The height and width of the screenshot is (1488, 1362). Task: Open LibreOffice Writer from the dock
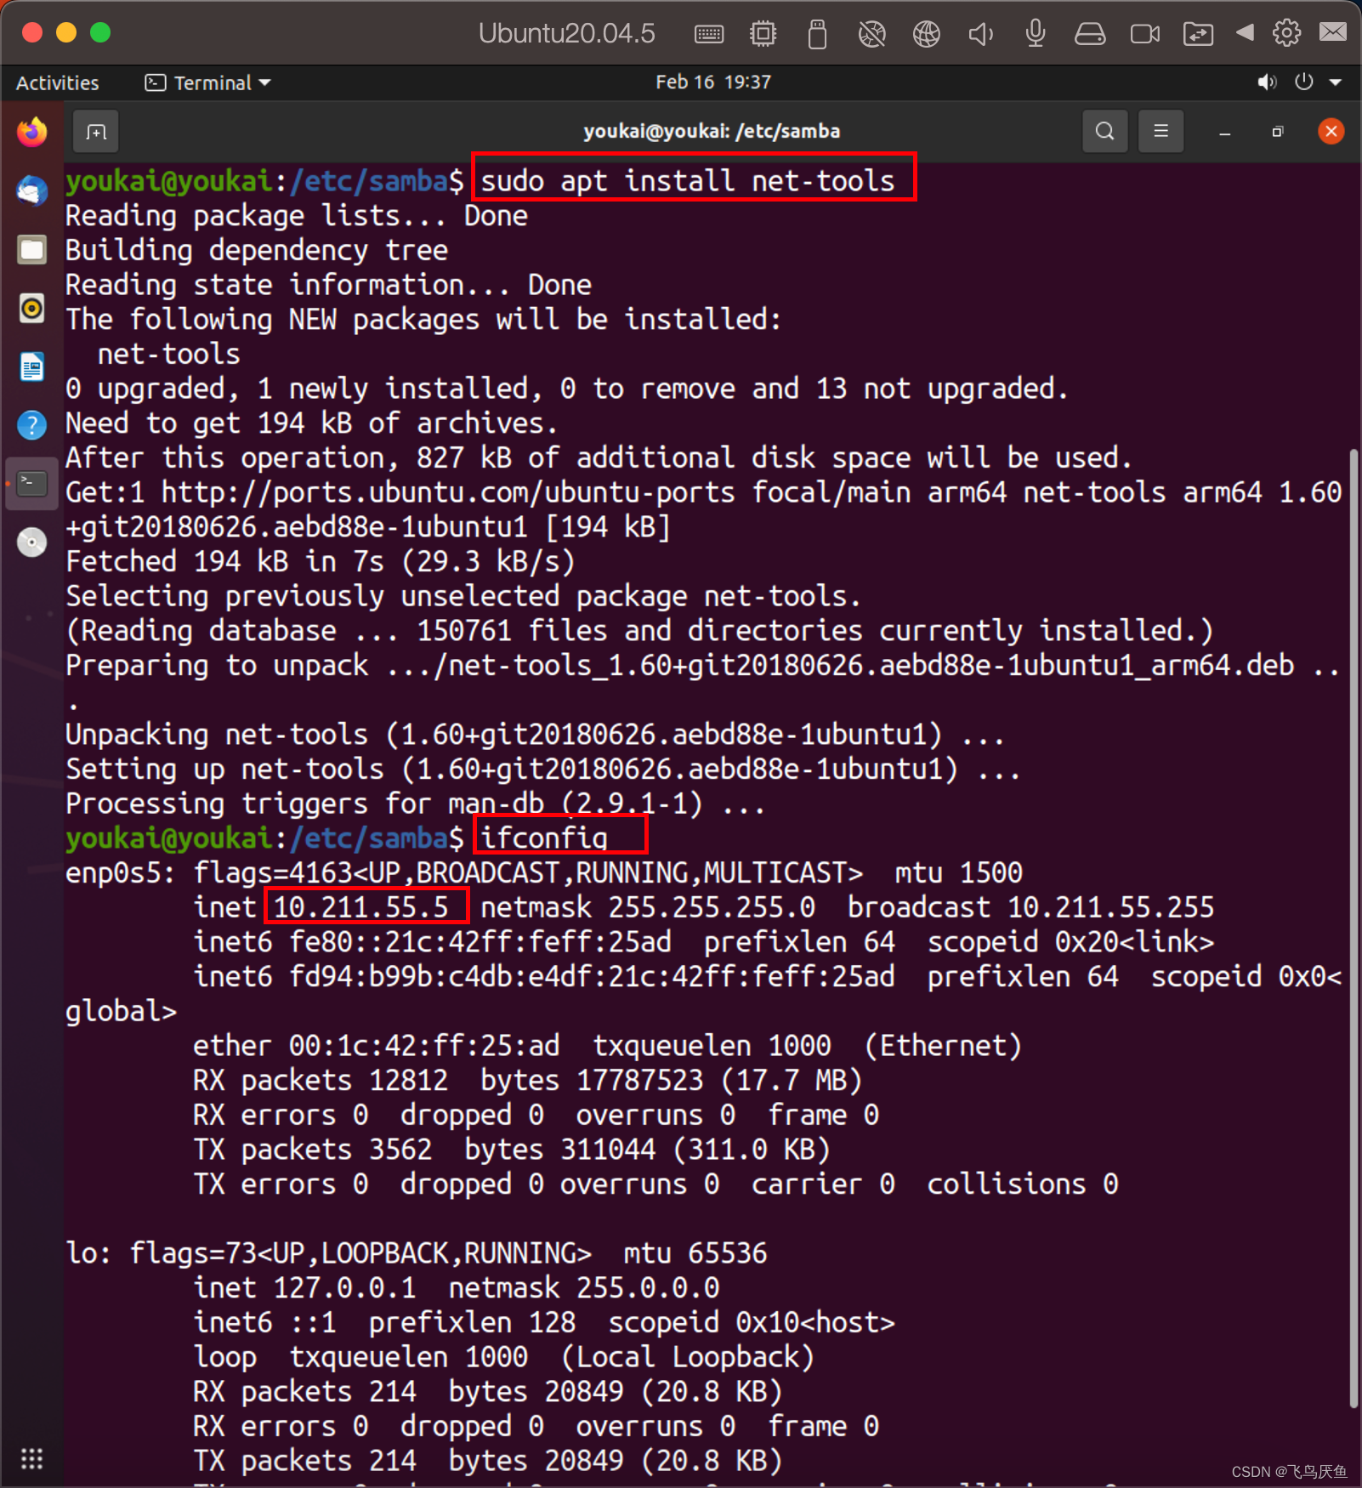(x=32, y=366)
